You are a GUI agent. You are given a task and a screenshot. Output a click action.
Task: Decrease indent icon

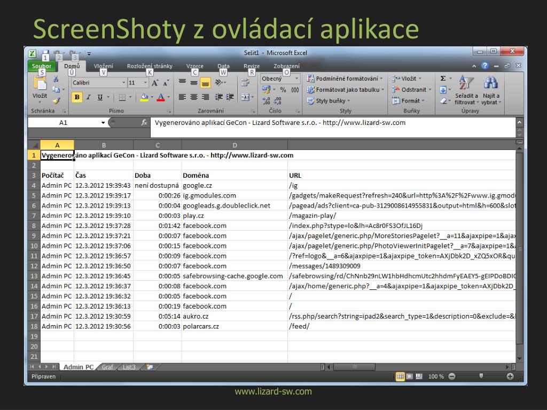(218, 97)
